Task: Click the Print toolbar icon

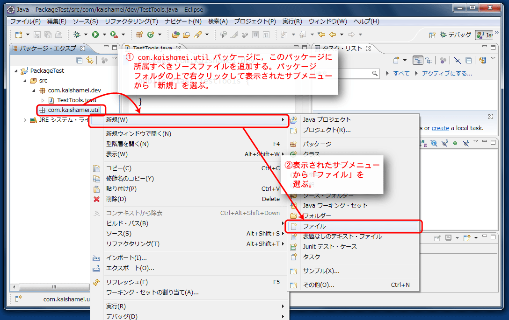Action: point(59,35)
